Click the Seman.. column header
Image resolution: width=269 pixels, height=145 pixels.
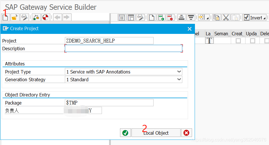coord(222,34)
